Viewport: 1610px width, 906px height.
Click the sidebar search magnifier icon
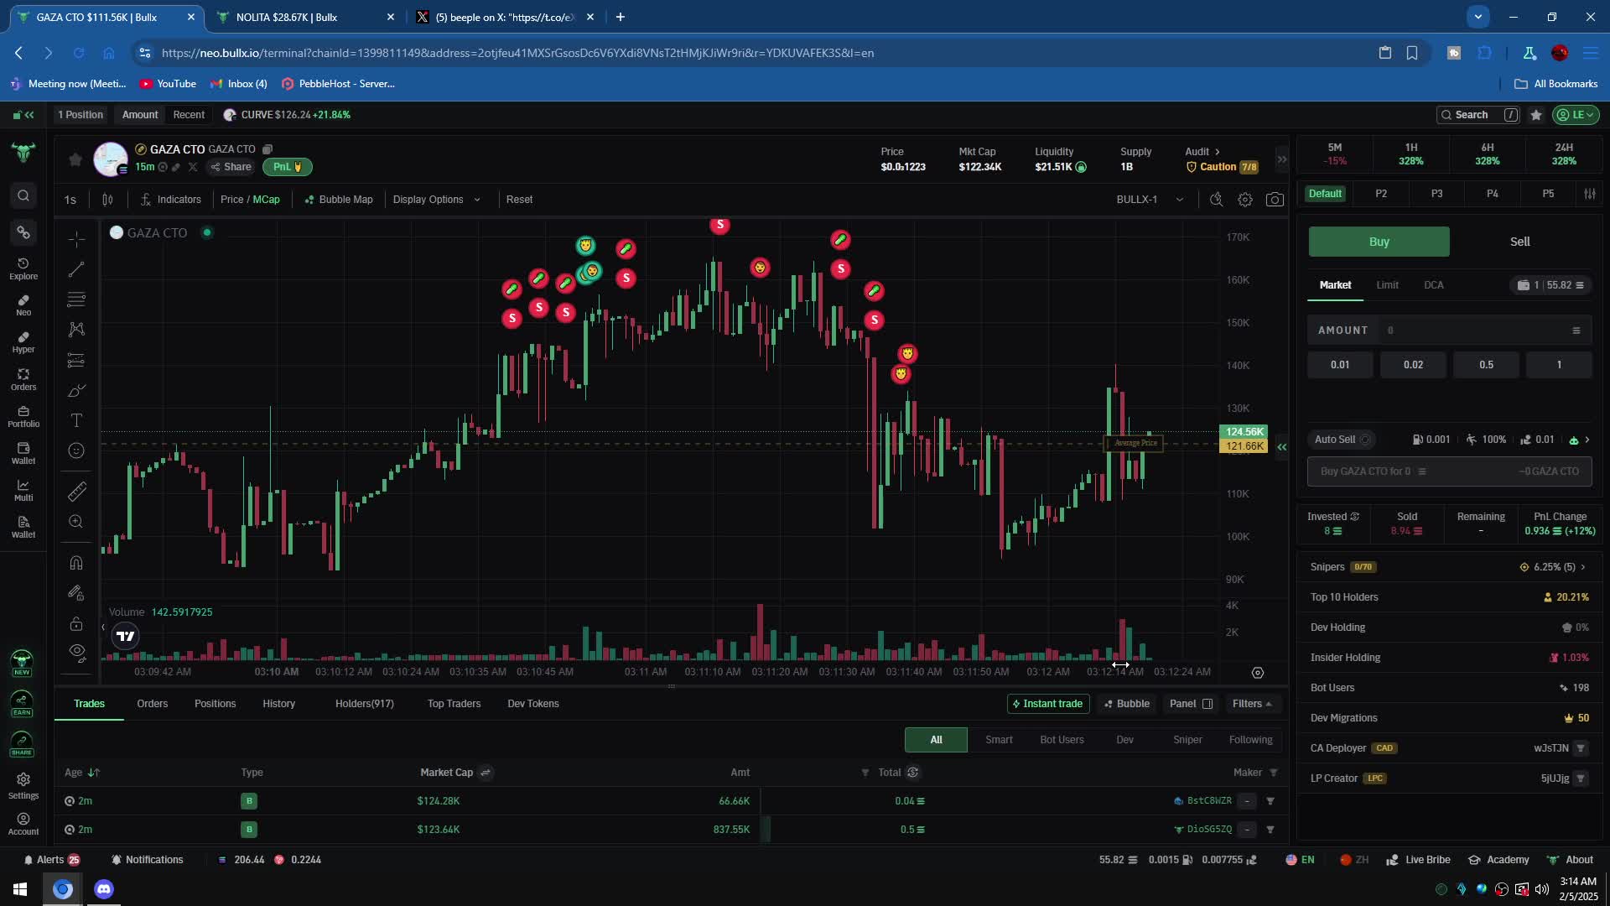(x=23, y=195)
